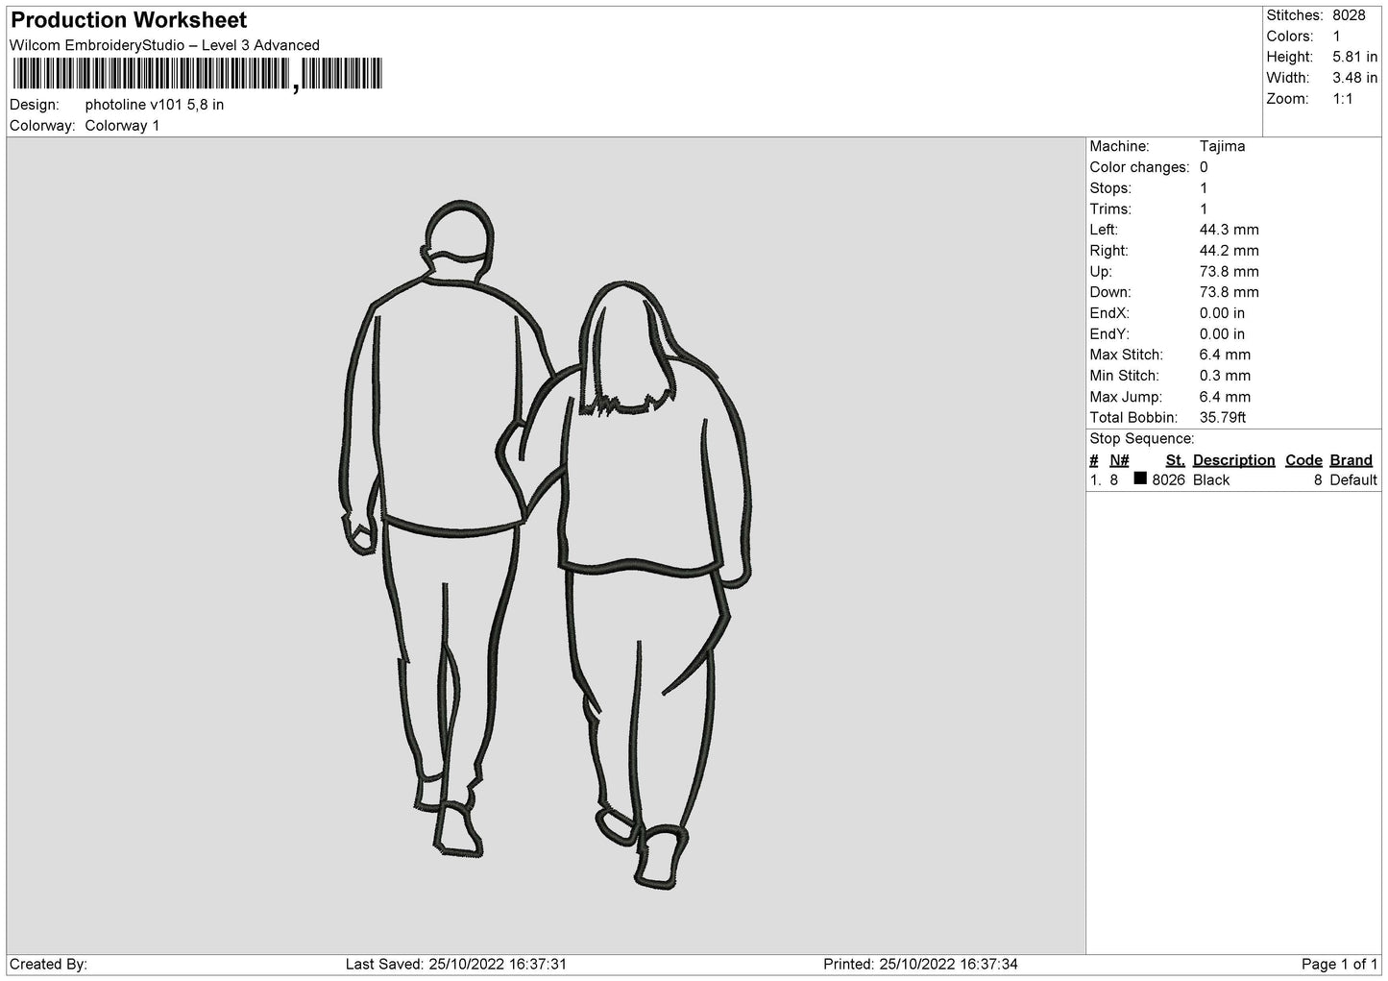Click the embroidered couple design preview
This screenshot has width=1388, height=981.
(x=546, y=545)
